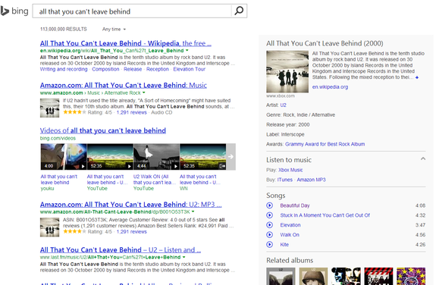
Task: Open the Elevation Tour sublink
Action: 190,69
